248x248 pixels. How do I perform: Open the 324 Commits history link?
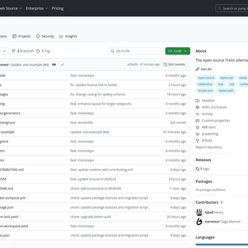coord(174,65)
